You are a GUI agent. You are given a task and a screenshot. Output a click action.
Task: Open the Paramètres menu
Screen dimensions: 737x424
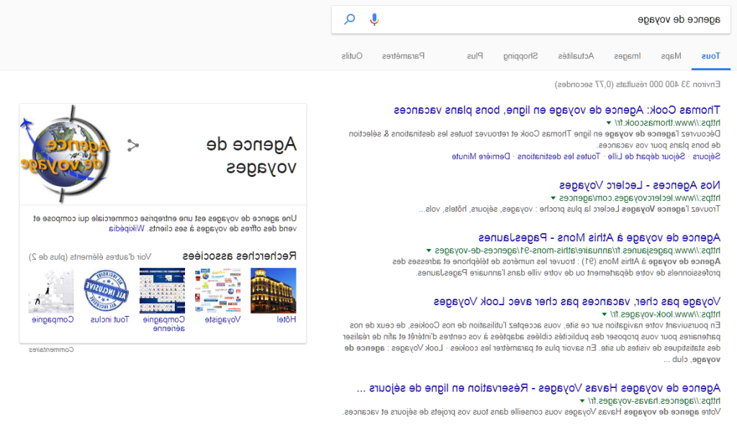(x=403, y=56)
